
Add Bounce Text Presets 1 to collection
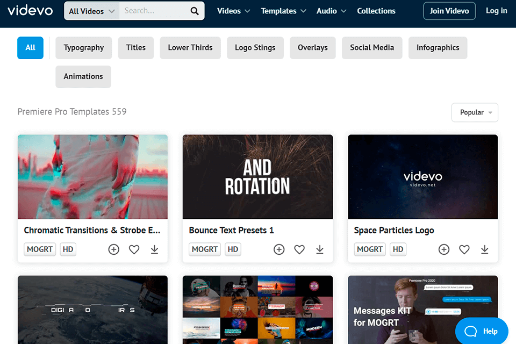(279, 249)
